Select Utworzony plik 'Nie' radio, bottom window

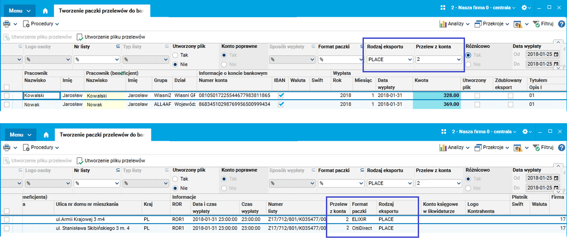[x=175, y=188]
